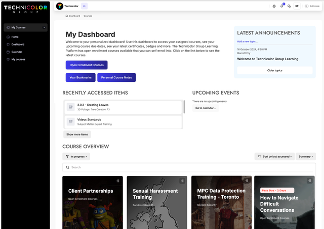Open Difficult Conversations card menu icon
Screen dimensions: 324x229
(309, 181)
